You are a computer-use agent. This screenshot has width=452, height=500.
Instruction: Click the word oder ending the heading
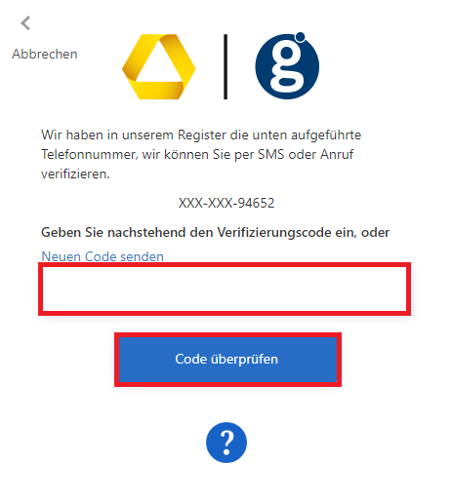[x=375, y=232]
